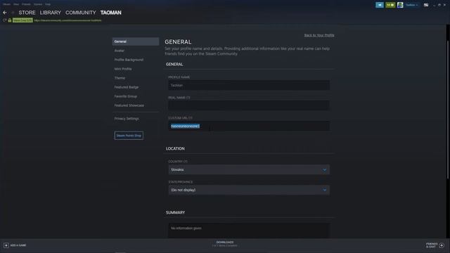Open the Steam menu
Screen dimensions: 450x253
(7, 4)
